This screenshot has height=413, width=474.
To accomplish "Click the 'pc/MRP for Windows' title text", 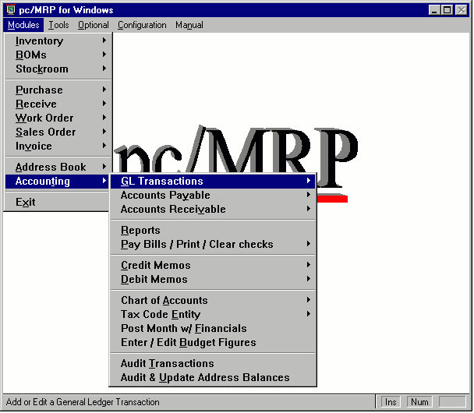I will tap(66, 10).
